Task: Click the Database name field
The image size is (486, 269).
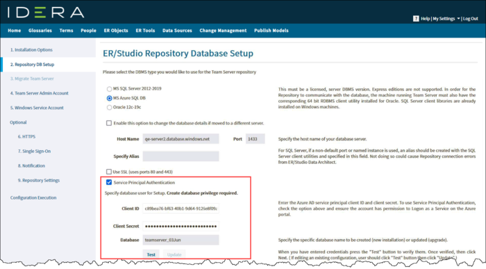Action: 181,240
